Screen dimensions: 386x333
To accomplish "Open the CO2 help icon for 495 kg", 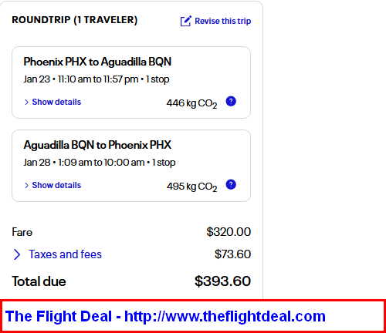I will [231, 184].
